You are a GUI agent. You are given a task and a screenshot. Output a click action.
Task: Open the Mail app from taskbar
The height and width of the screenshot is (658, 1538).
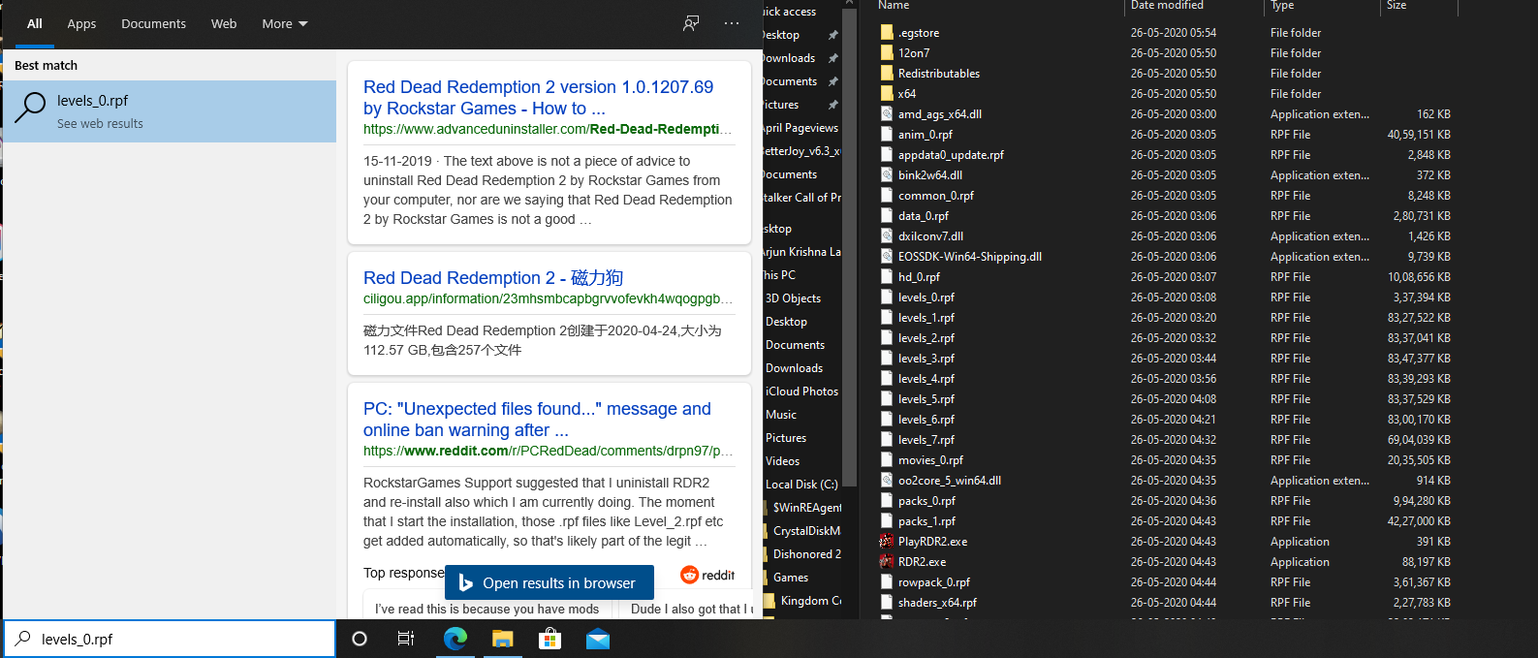(598, 639)
